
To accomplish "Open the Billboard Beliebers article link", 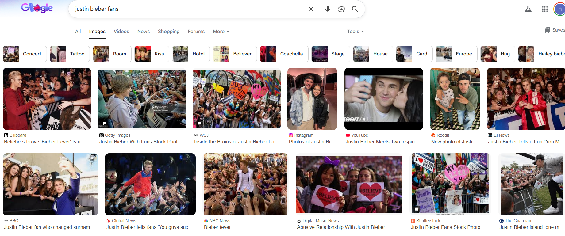I will tap(45, 142).
